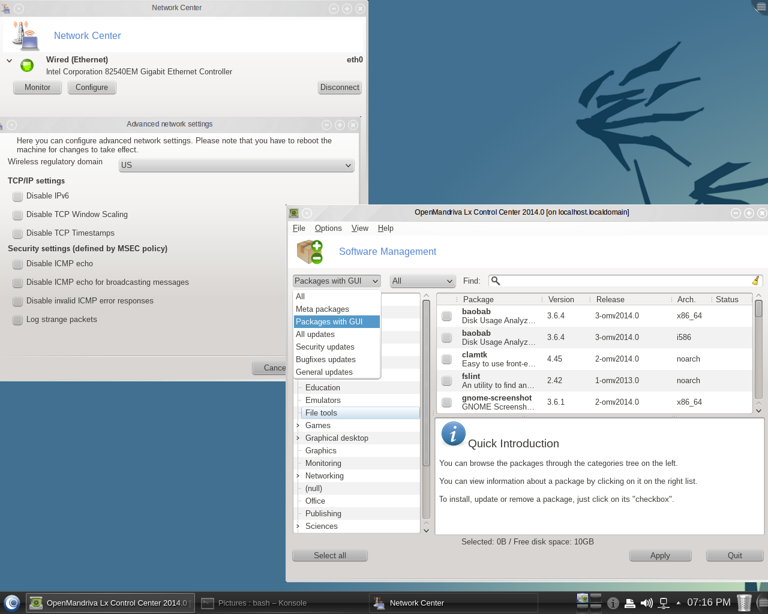
Task: Click into the Find search field
Action: point(625,281)
